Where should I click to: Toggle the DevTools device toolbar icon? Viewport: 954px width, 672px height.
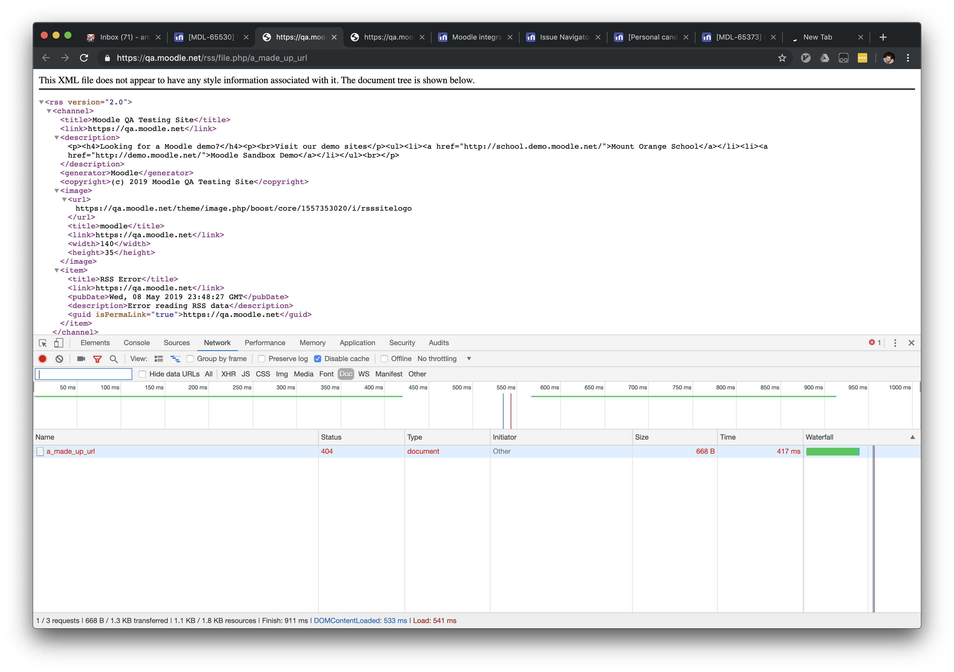coord(58,343)
